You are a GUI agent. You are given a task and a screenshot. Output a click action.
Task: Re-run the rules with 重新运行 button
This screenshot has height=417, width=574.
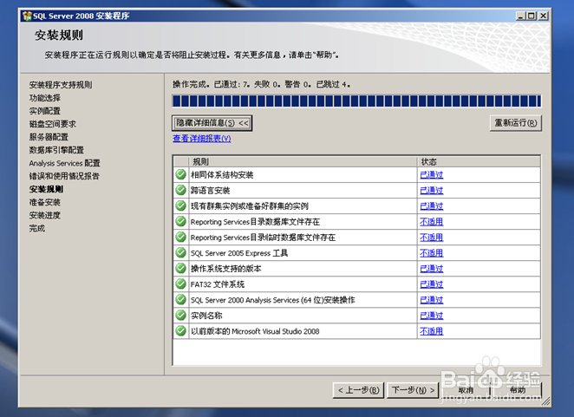[515, 123]
